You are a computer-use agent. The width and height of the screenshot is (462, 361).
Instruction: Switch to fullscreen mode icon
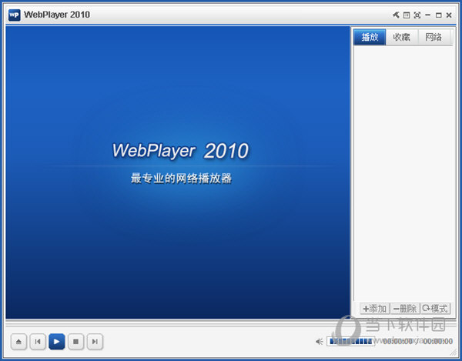tap(417, 15)
